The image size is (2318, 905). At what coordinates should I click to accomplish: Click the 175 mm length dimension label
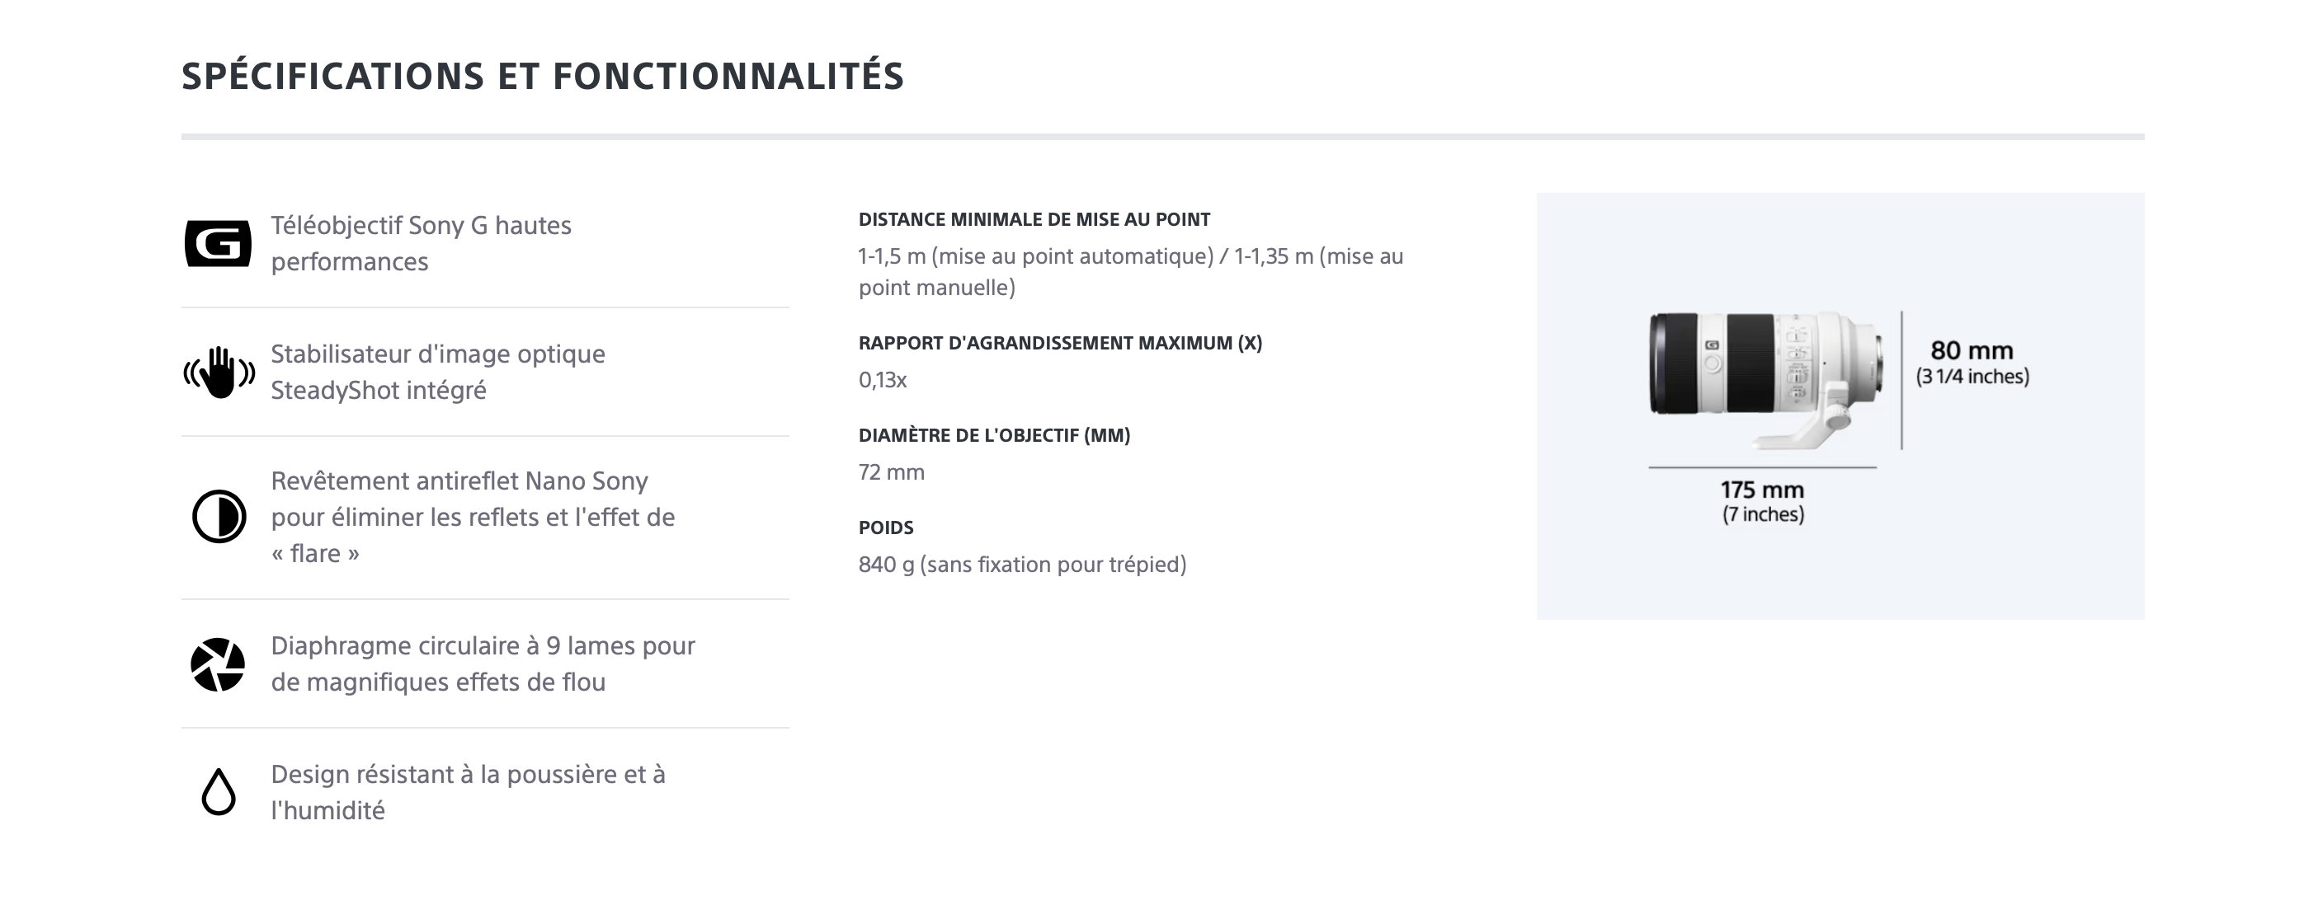(1763, 501)
